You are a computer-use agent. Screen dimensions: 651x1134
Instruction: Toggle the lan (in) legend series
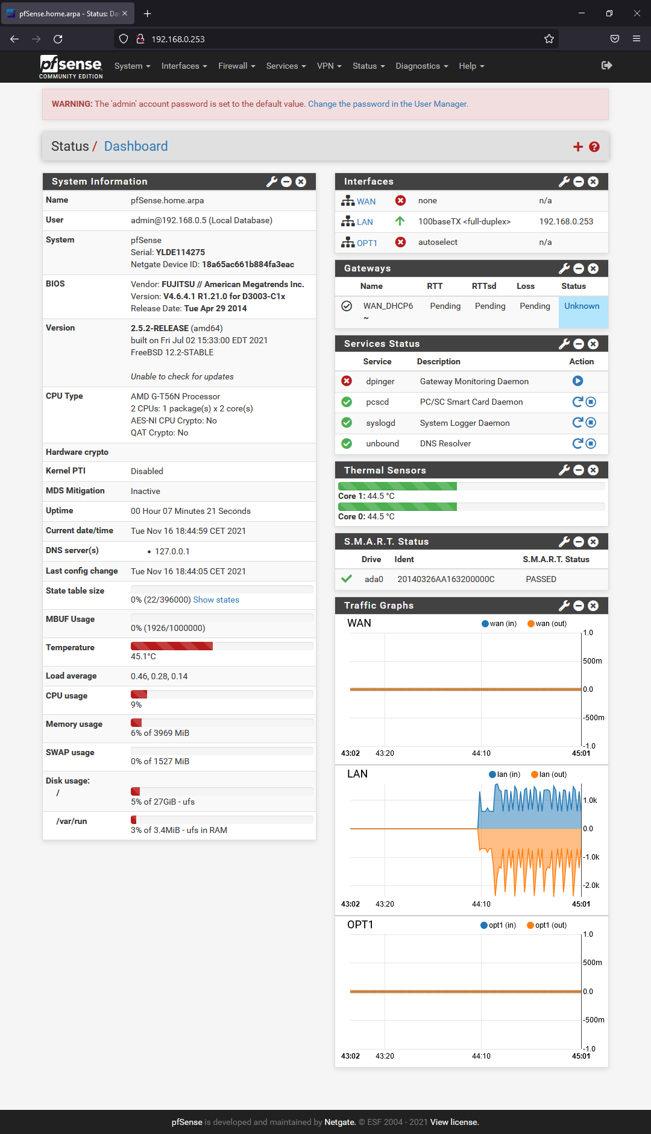pyautogui.click(x=505, y=774)
